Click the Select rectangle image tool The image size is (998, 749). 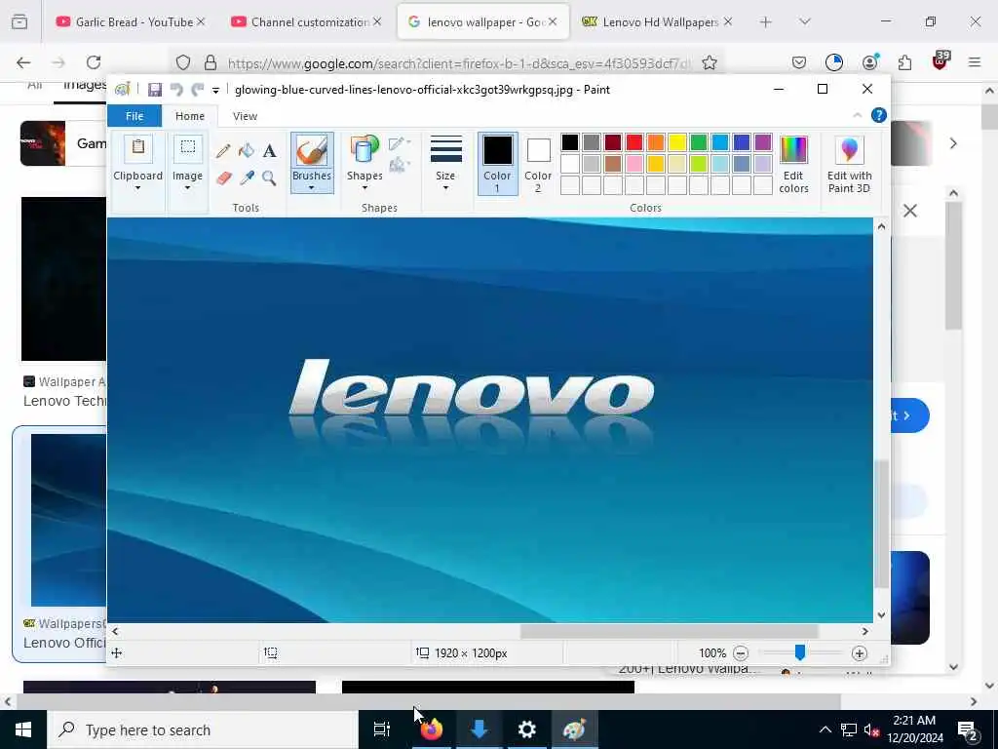[x=188, y=150]
